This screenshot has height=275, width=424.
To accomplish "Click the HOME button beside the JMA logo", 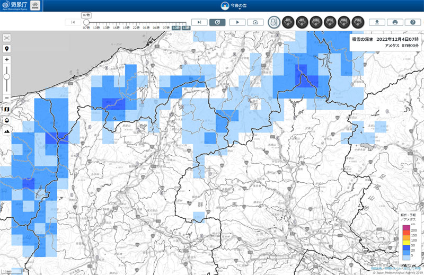I will (x=34, y=6).
